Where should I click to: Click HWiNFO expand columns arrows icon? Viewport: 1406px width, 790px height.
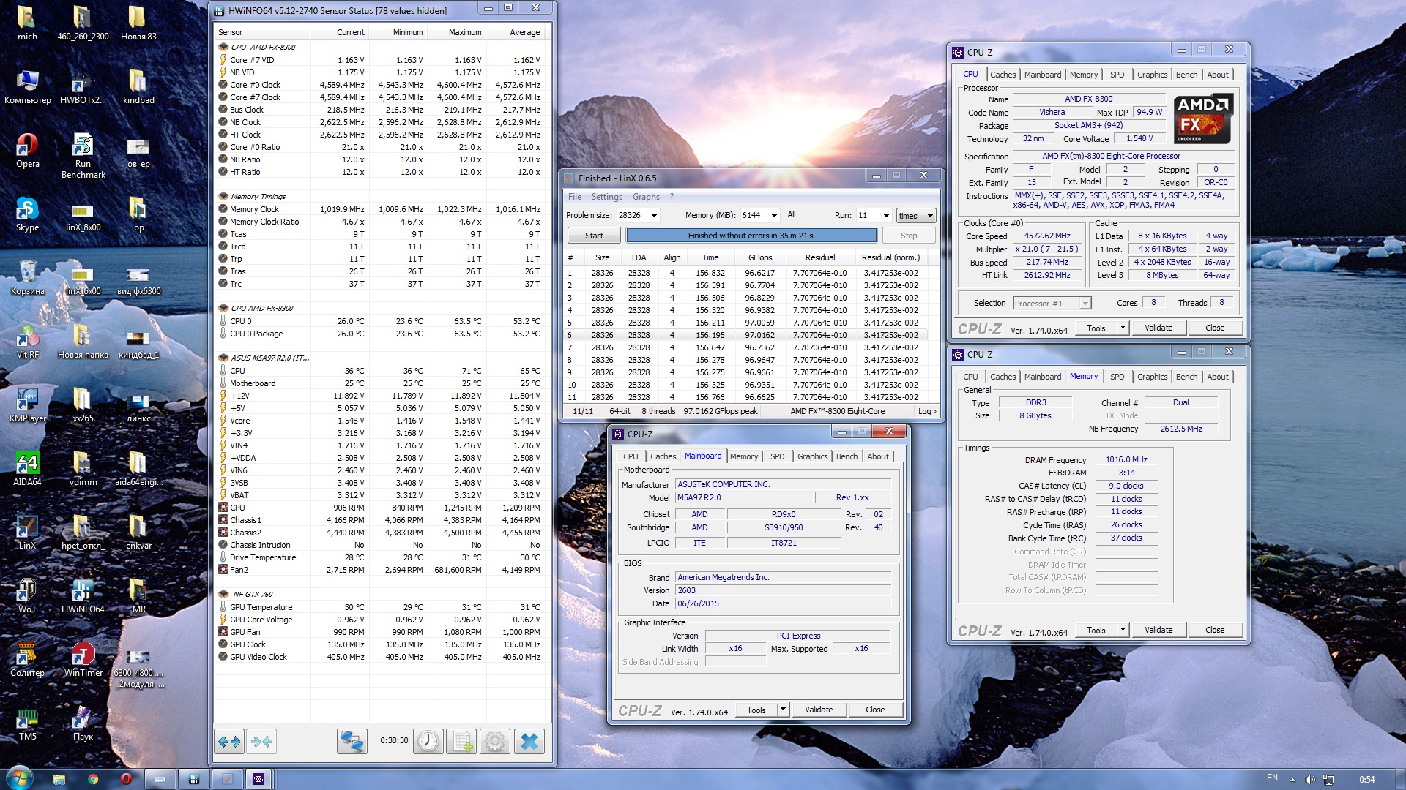coord(229,742)
